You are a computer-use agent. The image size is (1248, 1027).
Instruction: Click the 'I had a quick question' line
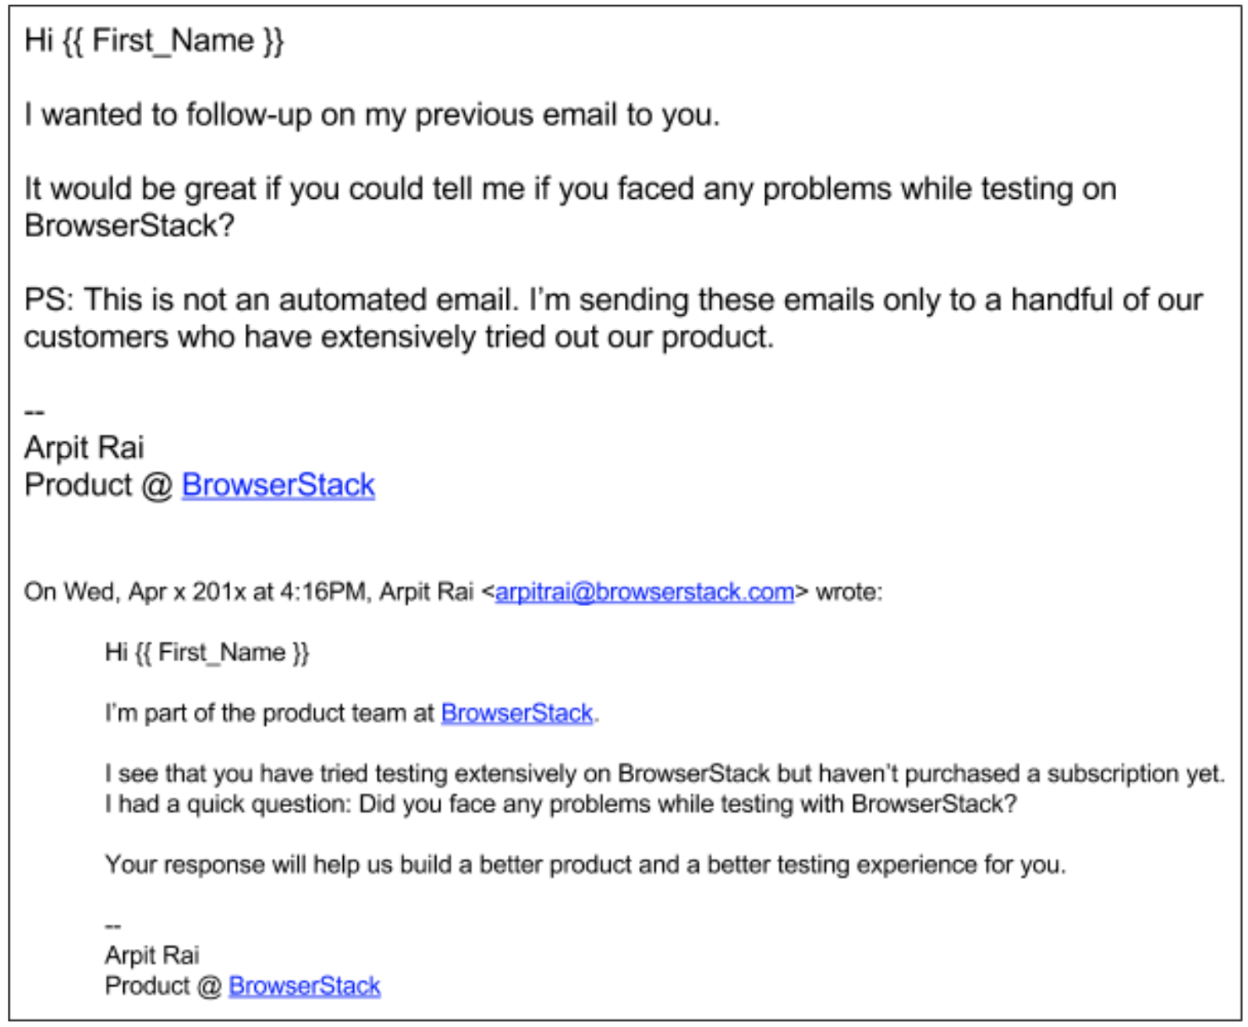pos(560,803)
